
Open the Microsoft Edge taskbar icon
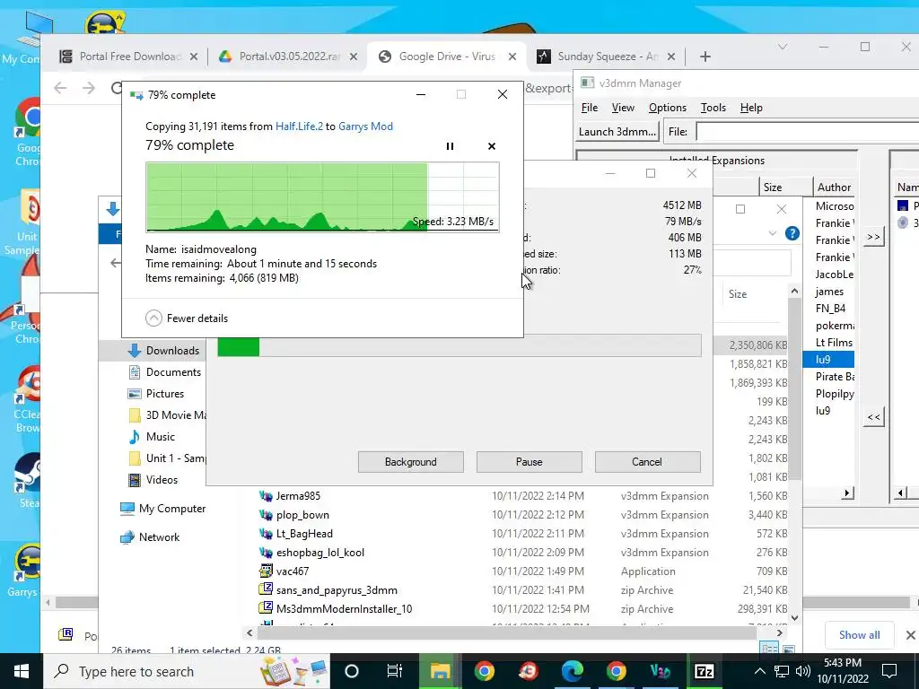[x=572, y=671]
